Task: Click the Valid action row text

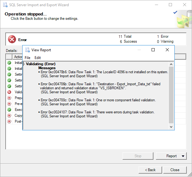Action: pos(19,92)
